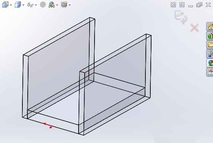Expand the Hide/Show Items dropdown arrow

[x=36, y=5]
